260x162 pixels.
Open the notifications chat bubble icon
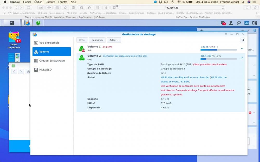(x=223, y=23)
